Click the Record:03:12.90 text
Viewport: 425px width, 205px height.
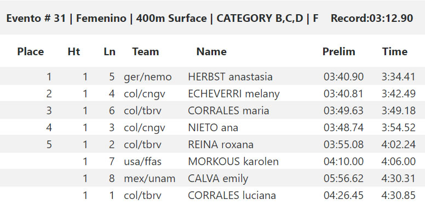372,19
